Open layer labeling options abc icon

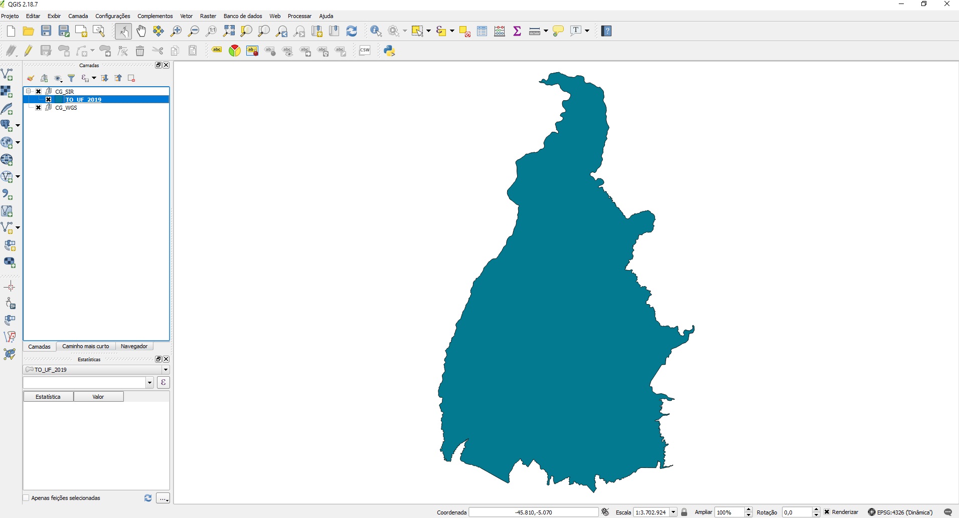[x=217, y=50]
